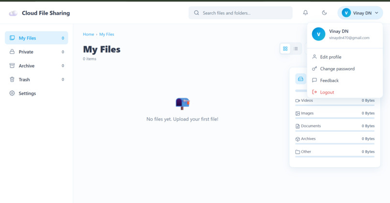The image size is (390, 203).
Task: Click the Settings gear icon
Action: (12, 93)
